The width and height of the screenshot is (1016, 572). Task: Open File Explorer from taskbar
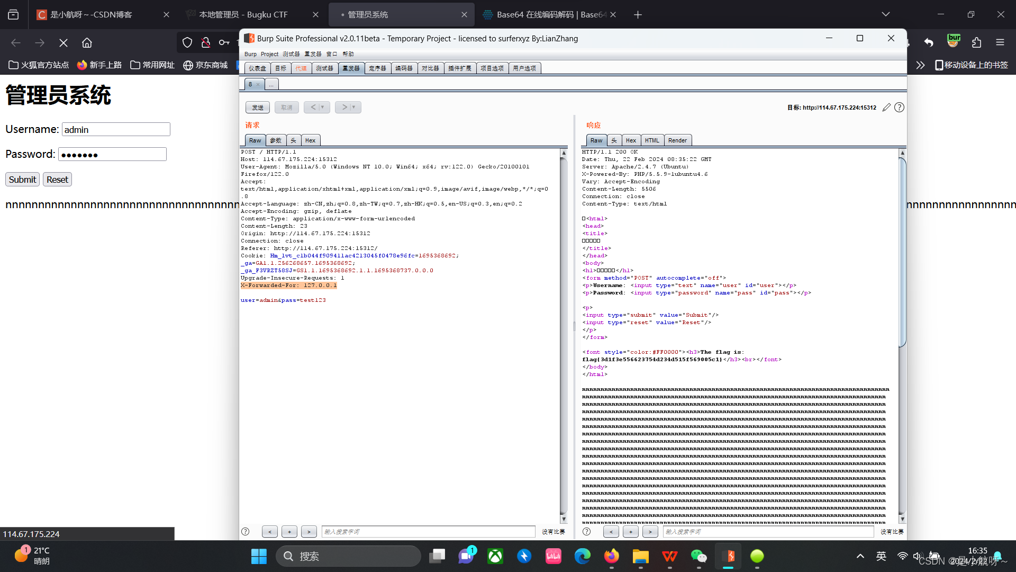coord(640,556)
